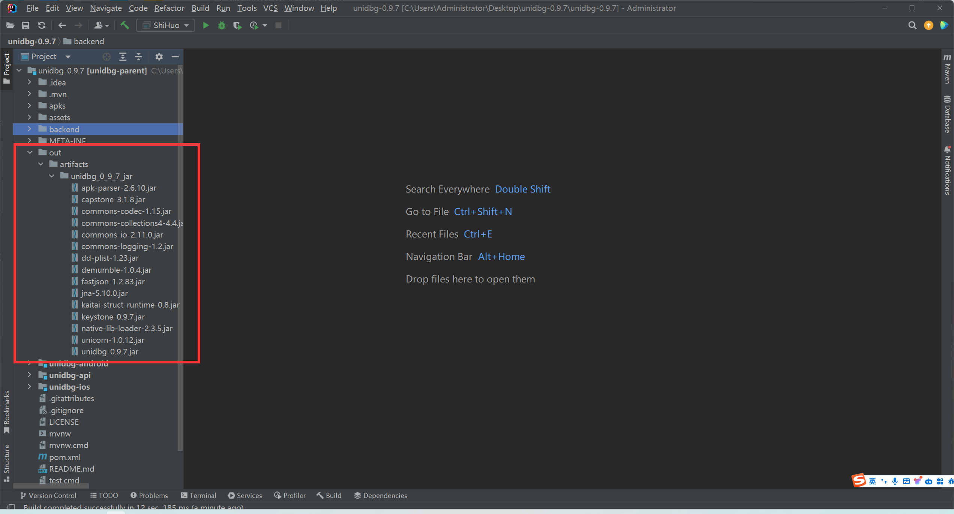Start debugging with the bug icon
The image size is (954, 514).
[x=222, y=25]
